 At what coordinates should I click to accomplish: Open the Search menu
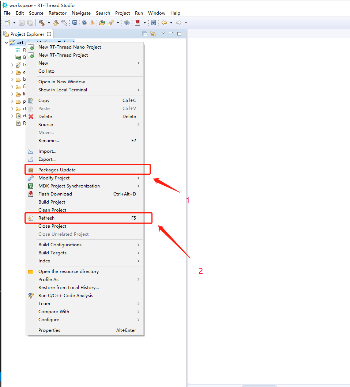coord(103,13)
